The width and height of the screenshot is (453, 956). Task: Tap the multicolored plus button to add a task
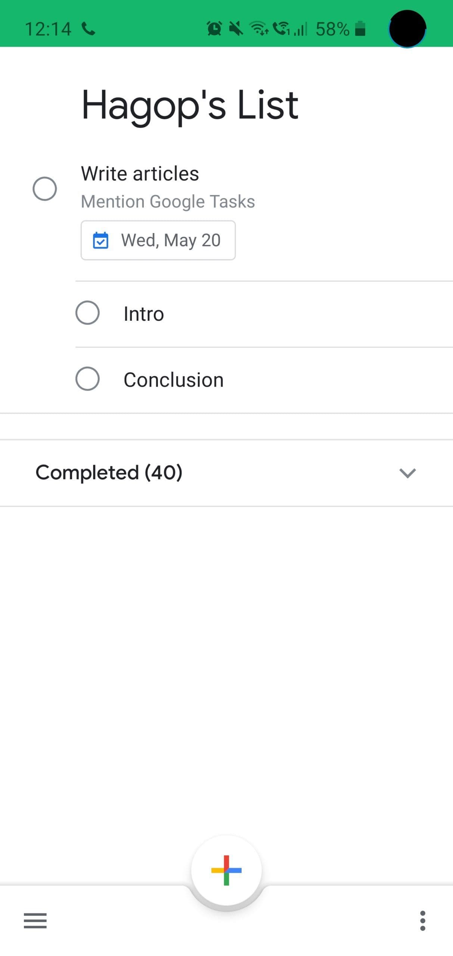click(226, 870)
